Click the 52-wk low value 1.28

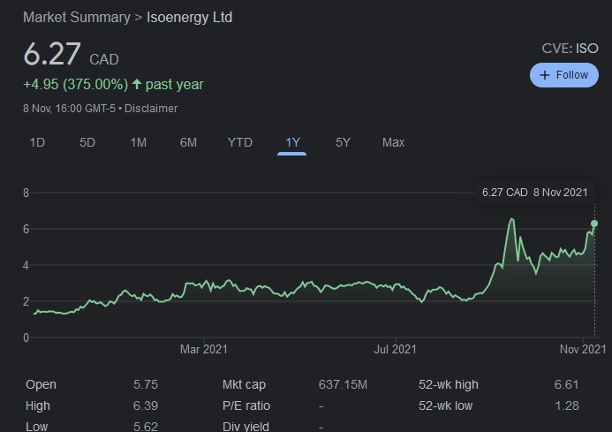(567, 405)
